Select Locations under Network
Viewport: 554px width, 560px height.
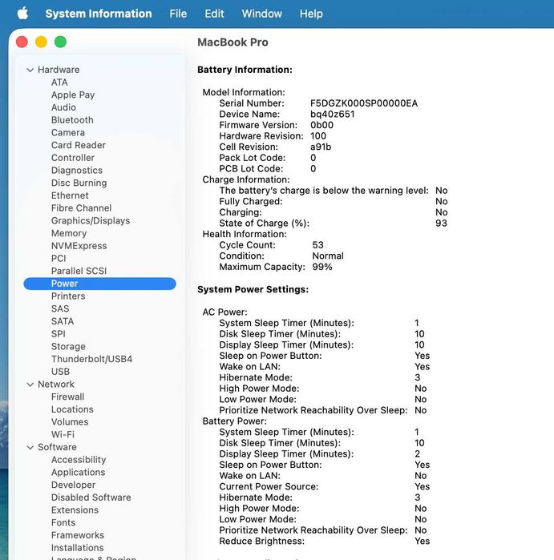click(x=72, y=409)
